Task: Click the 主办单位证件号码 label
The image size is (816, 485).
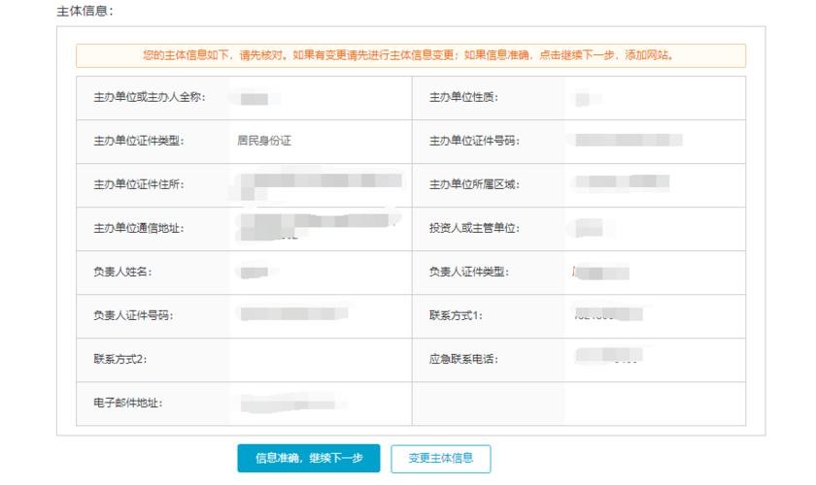Action: coord(474,141)
